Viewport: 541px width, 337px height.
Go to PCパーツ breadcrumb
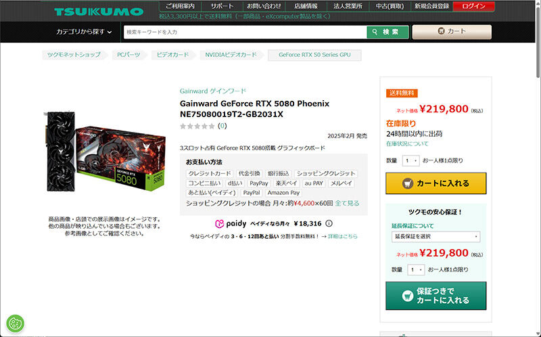click(128, 55)
